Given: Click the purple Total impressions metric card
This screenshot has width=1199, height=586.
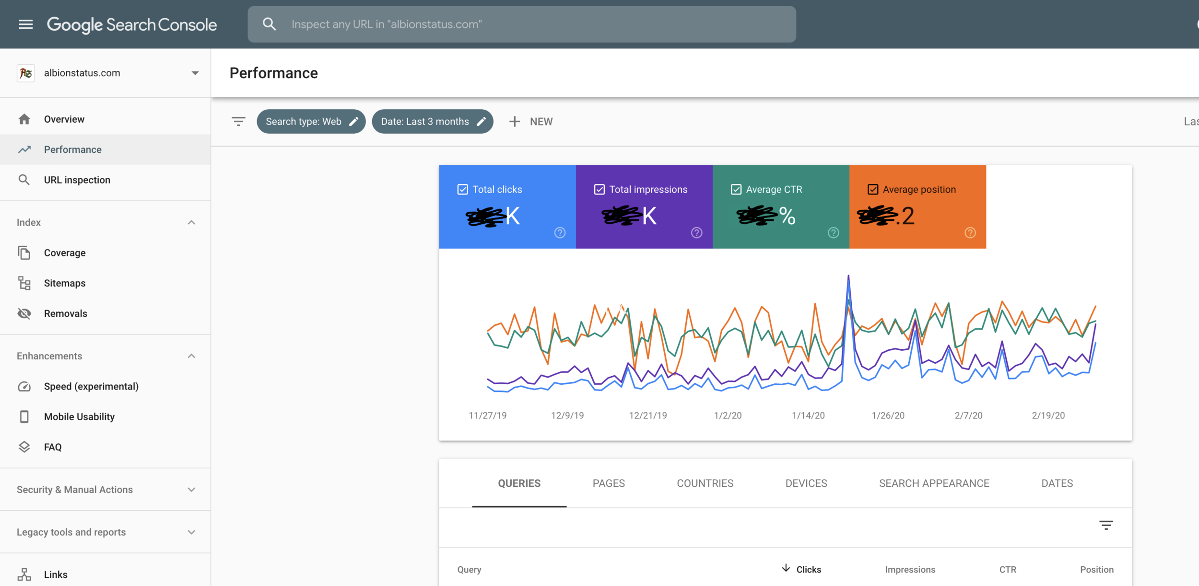Looking at the screenshot, I should pyautogui.click(x=644, y=207).
